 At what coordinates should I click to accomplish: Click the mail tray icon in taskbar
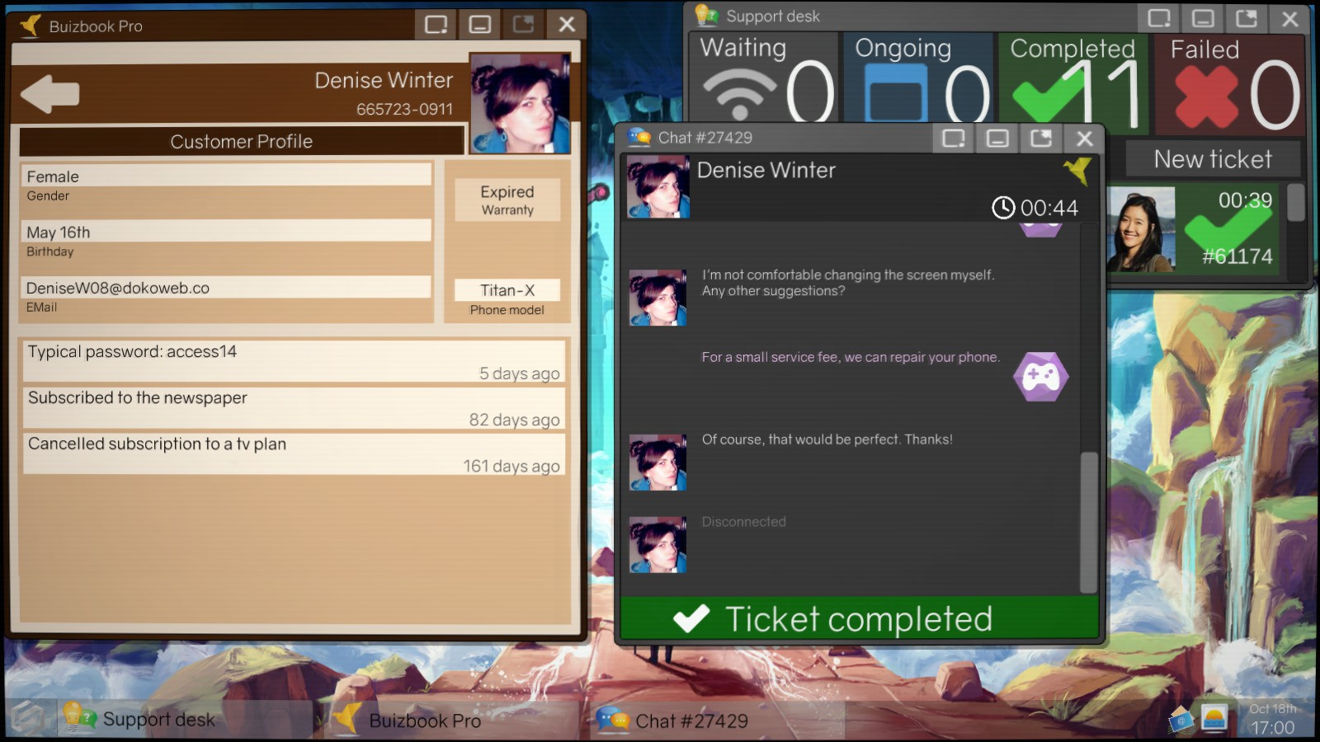1181,720
